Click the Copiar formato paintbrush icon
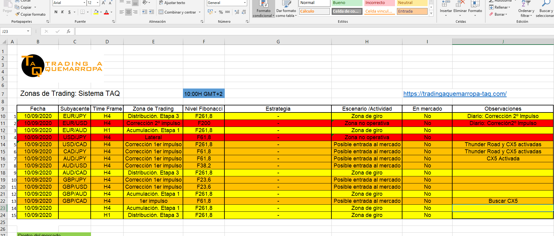The image size is (554, 236). 18,14
